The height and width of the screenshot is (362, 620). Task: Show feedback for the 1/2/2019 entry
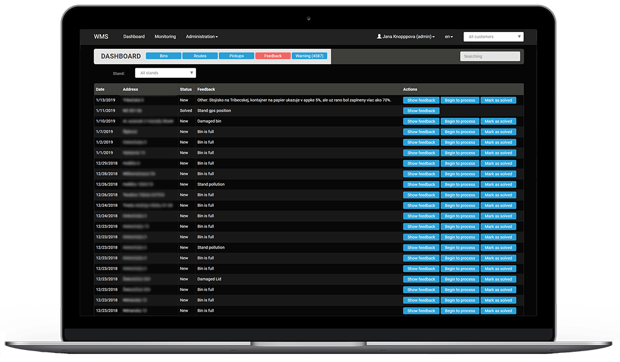[x=421, y=142]
